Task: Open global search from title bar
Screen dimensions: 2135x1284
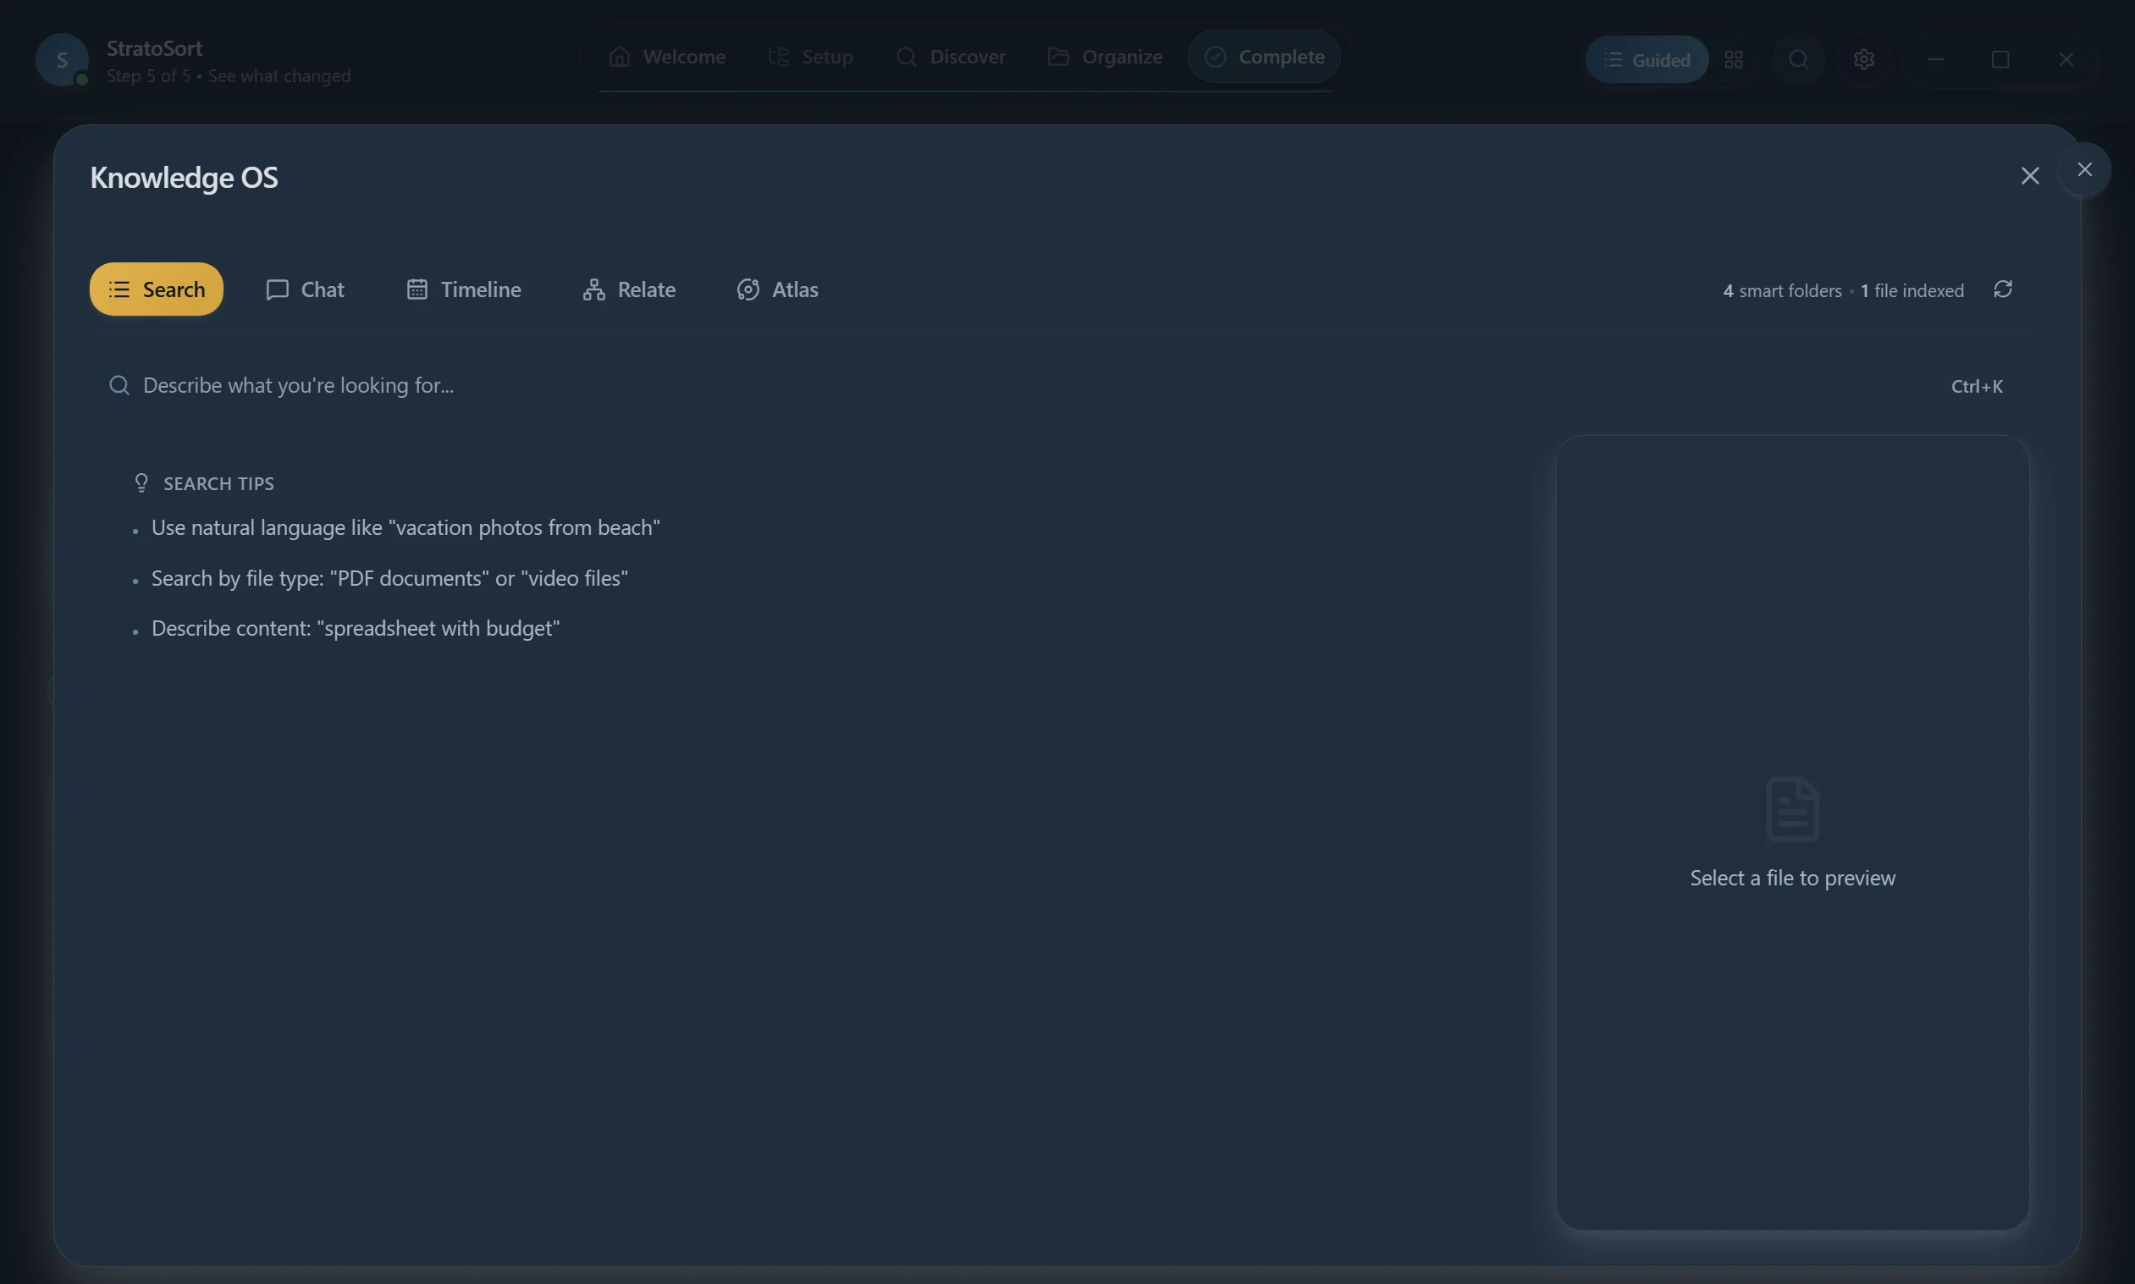Action: tap(1798, 60)
